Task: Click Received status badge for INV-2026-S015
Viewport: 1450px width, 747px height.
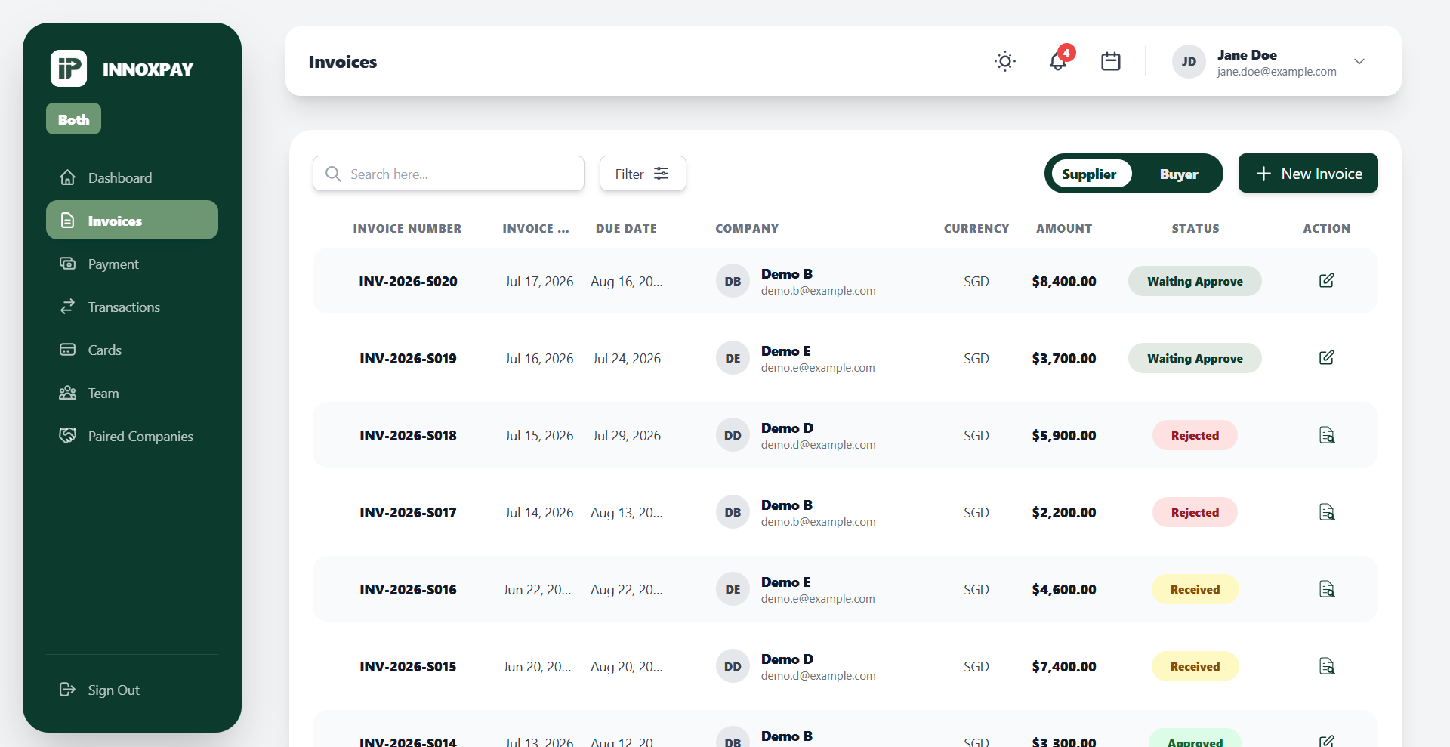Action: click(x=1195, y=666)
